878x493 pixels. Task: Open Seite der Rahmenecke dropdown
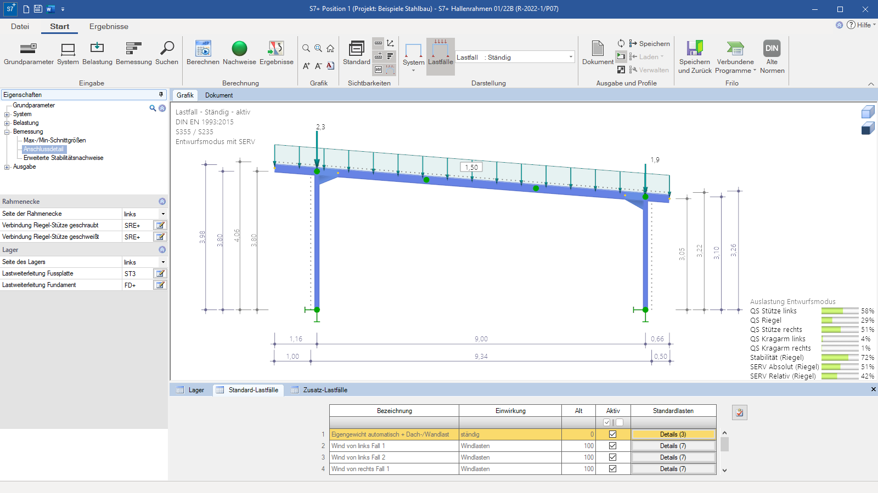(x=162, y=214)
